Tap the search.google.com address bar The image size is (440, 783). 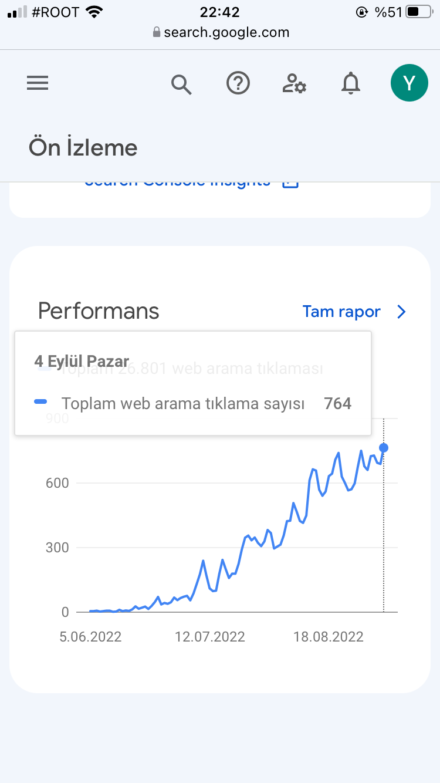click(x=221, y=32)
